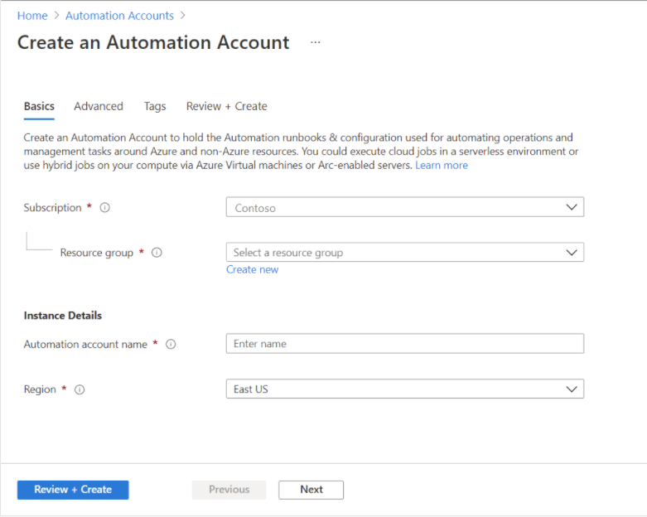This screenshot has height=517, width=647.
Task: Open the ellipsis menu beside the page title
Action: 316,42
